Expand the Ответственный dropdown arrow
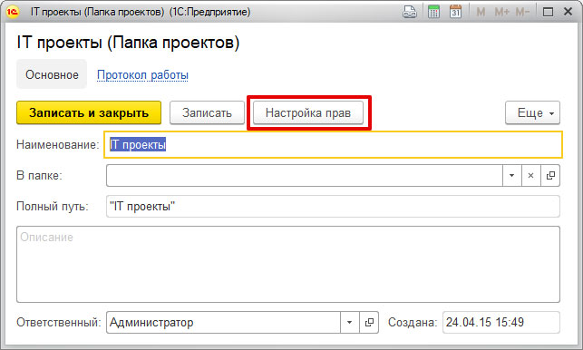Screen dimensions: 583x350 click(x=349, y=322)
